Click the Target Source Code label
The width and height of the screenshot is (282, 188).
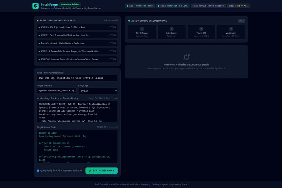tap(46, 127)
